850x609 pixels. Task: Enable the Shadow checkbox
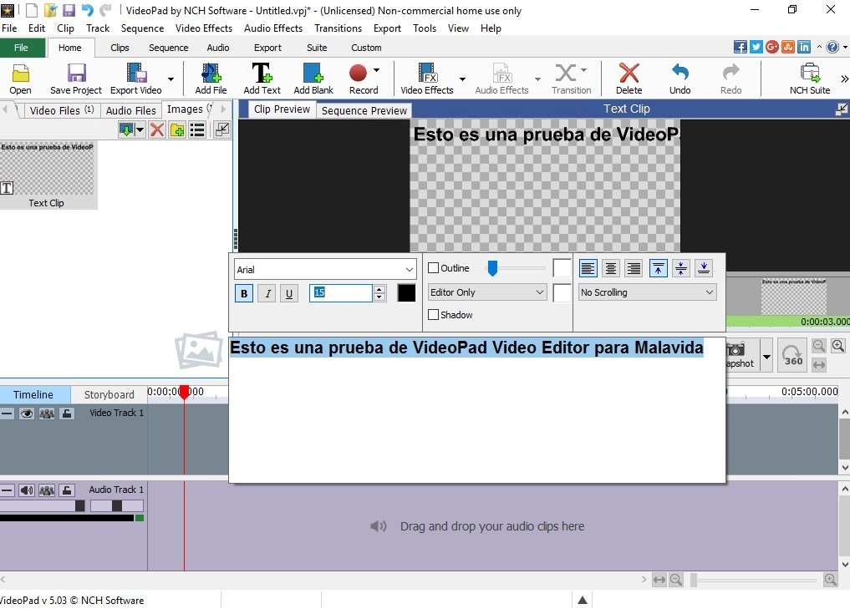[433, 314]
